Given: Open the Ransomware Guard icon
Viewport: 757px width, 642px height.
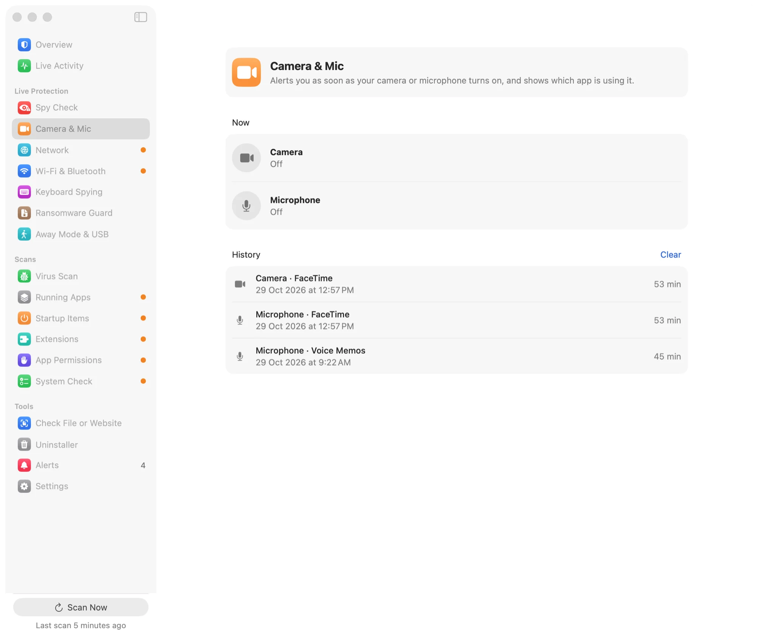Looking at the screenshot, I should [x=24, y=213].
